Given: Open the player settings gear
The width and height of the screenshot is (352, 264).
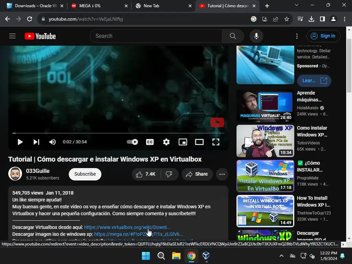Looking at the screenshot, I should pos(166,142).
